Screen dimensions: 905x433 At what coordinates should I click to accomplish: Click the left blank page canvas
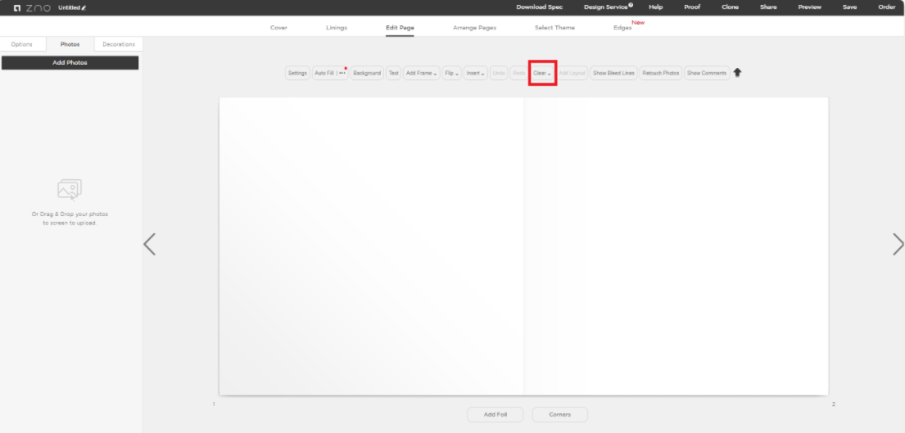[x=371, y=246]
